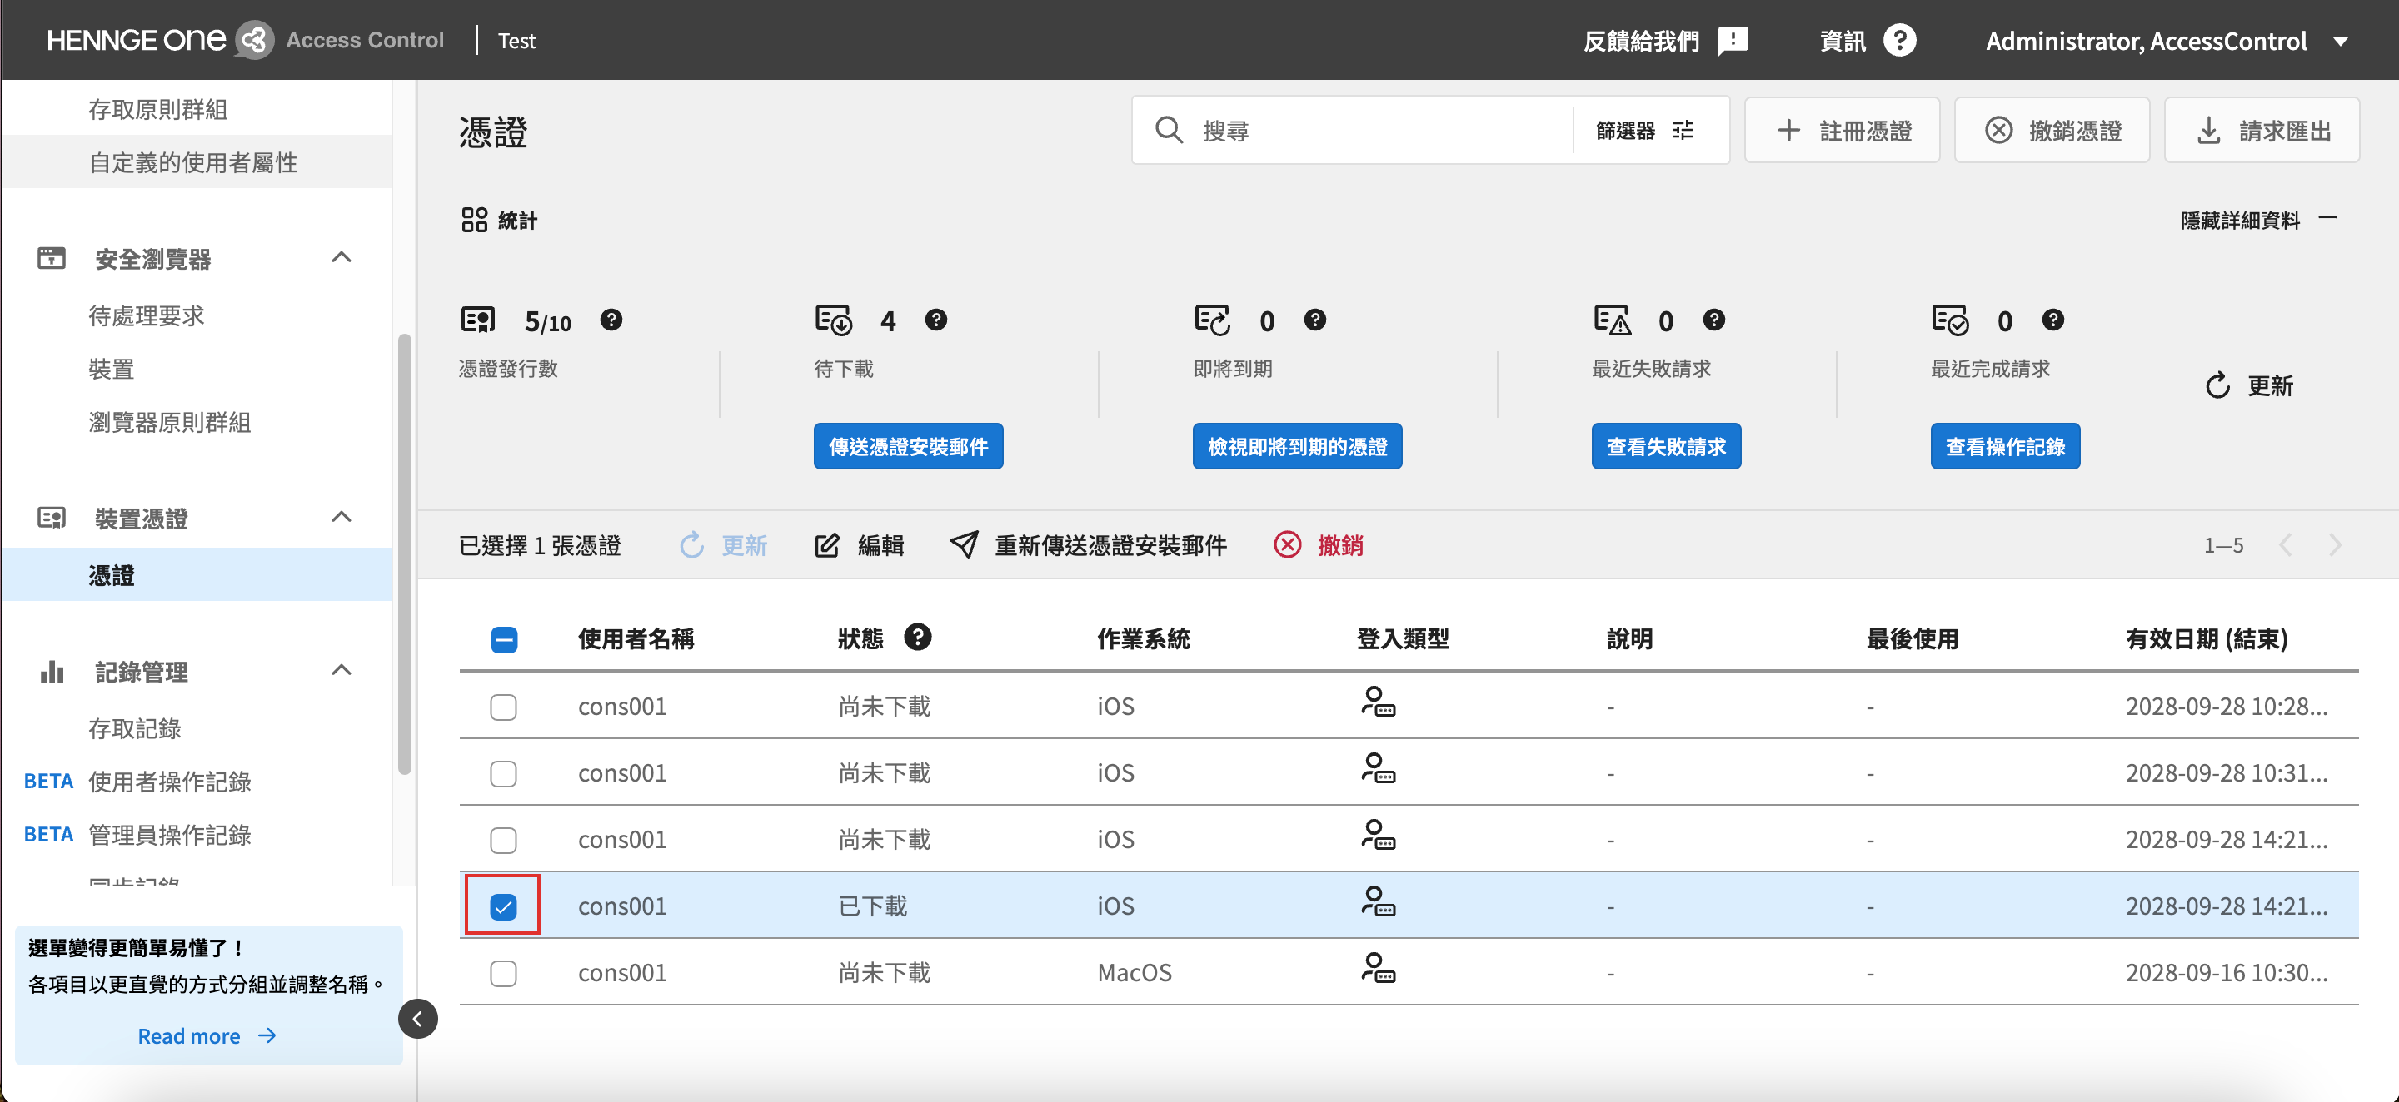
Task: Click the help icon beside 最近完成請求 count
Action: [2053, 320]
